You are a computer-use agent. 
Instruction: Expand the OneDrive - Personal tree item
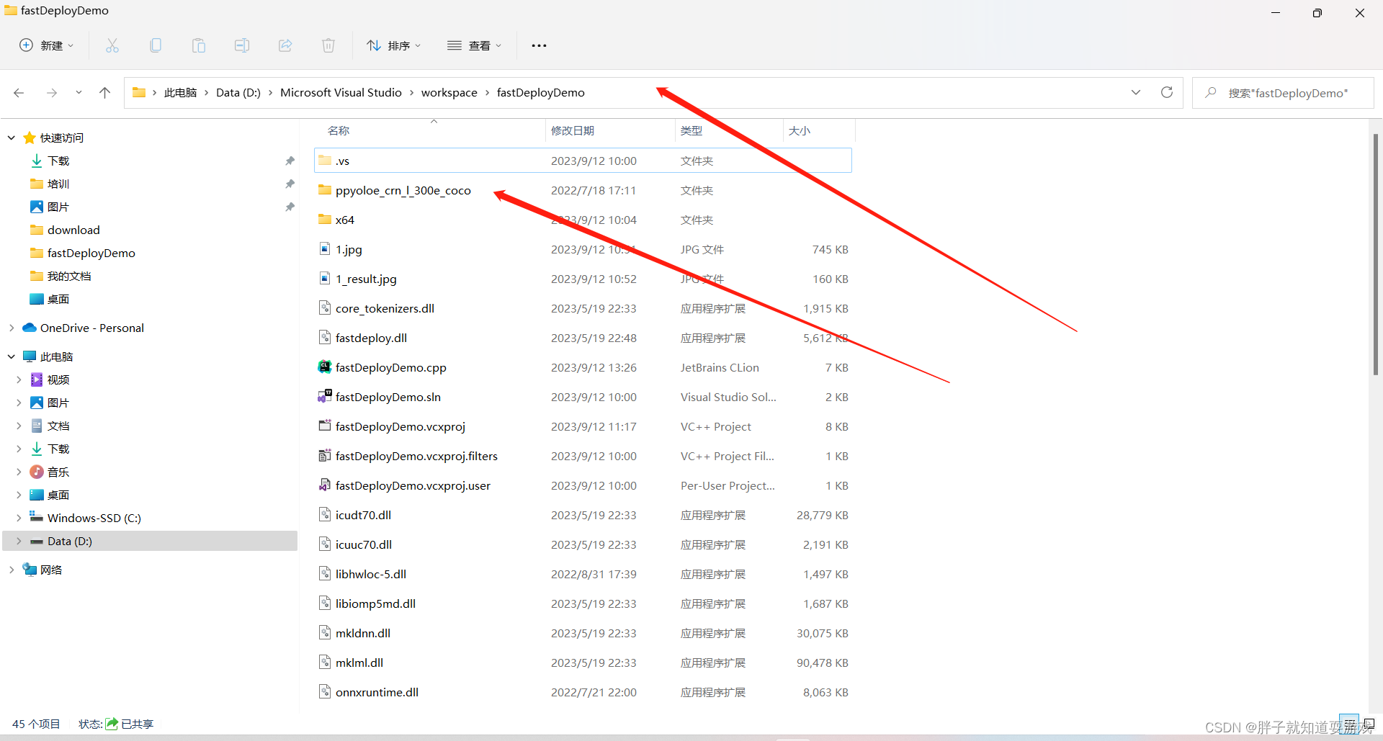pyautogui.click(x=11, y=328)
